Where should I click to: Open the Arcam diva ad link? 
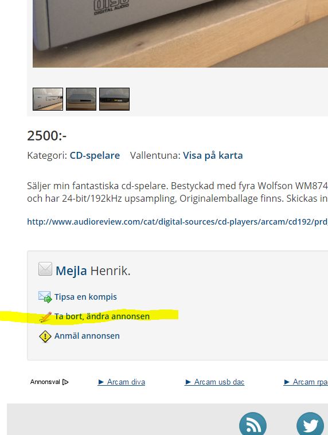[x=121, y=382]
